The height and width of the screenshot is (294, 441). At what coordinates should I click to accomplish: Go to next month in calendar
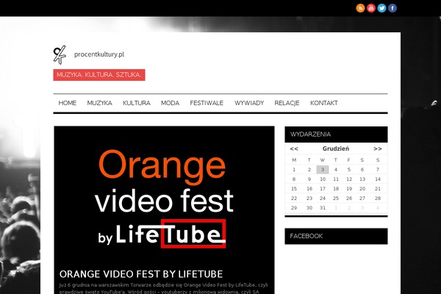tap(378, 148)
